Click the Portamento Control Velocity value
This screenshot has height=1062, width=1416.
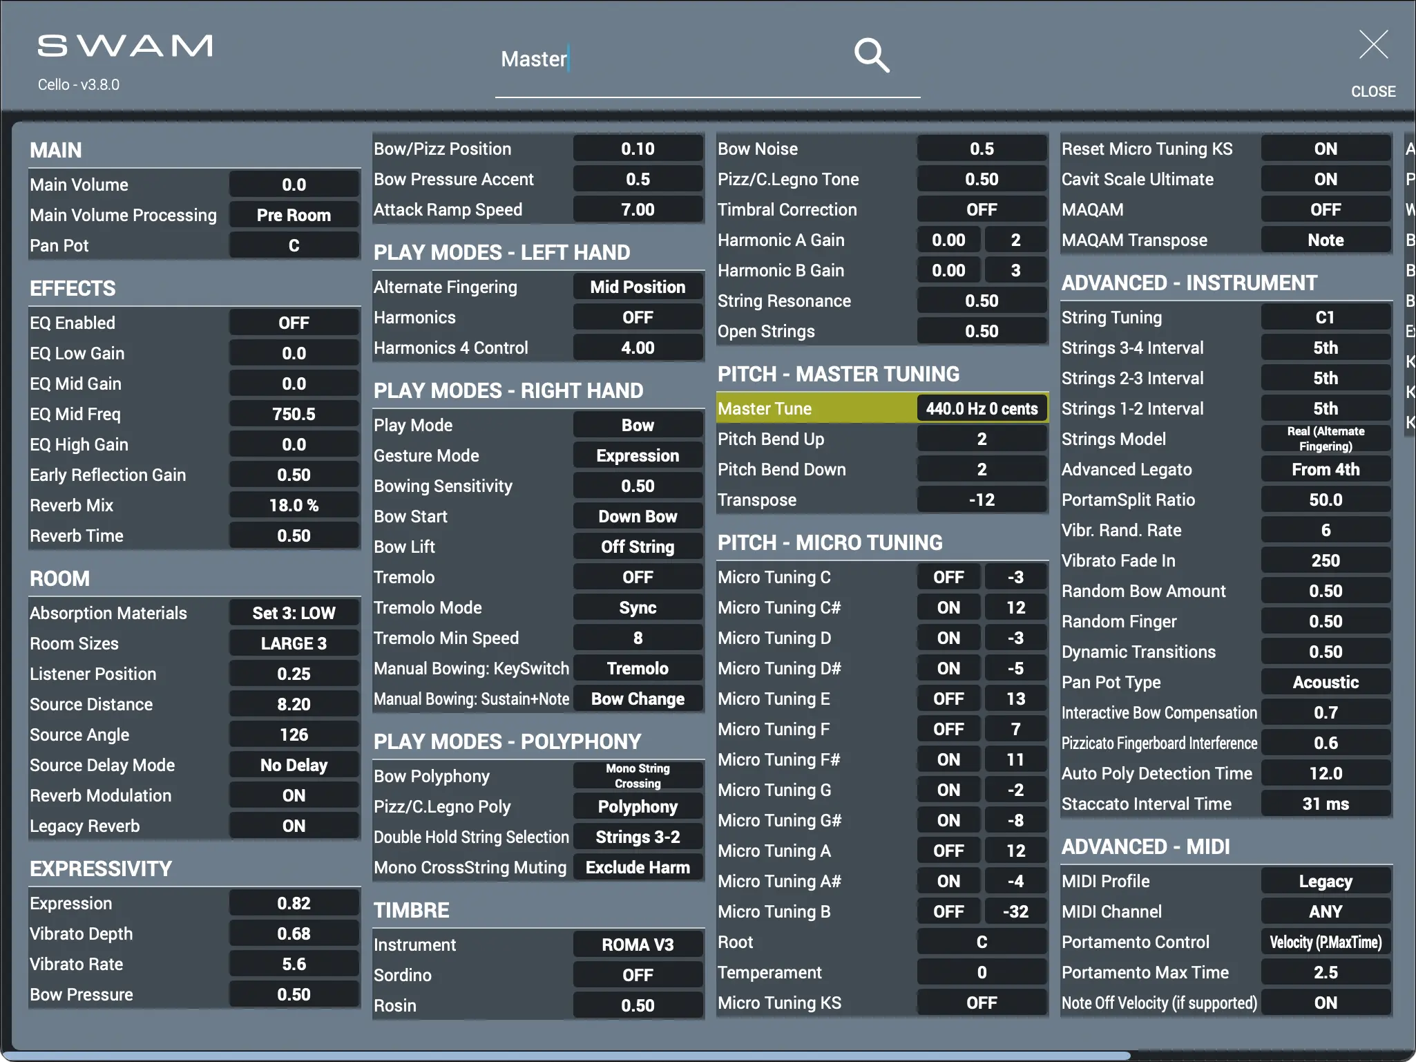1325,942
